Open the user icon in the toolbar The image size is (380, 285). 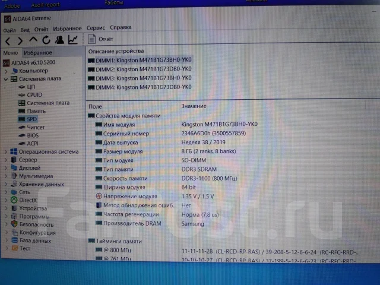(x=59, y=40)
